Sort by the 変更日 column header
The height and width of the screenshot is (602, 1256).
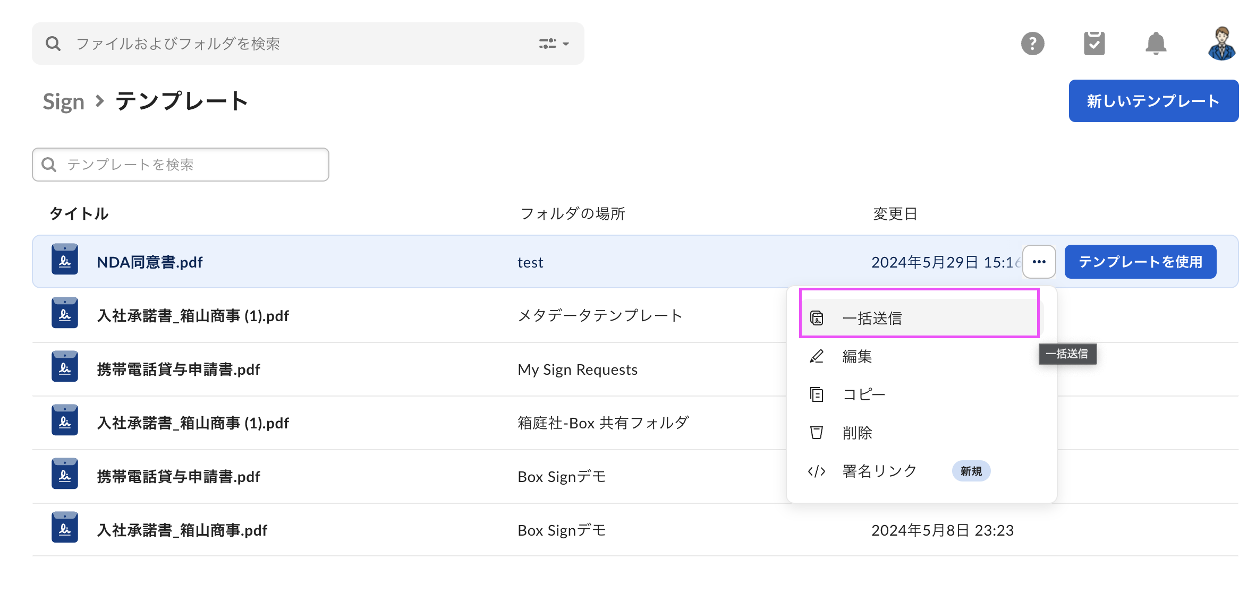pyautogui.click(x=895, y=214)
